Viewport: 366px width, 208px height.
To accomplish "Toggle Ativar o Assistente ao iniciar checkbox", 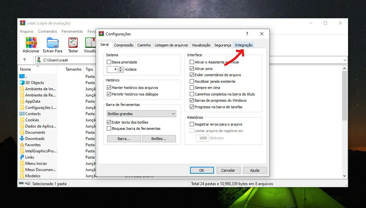I will 192,62.
